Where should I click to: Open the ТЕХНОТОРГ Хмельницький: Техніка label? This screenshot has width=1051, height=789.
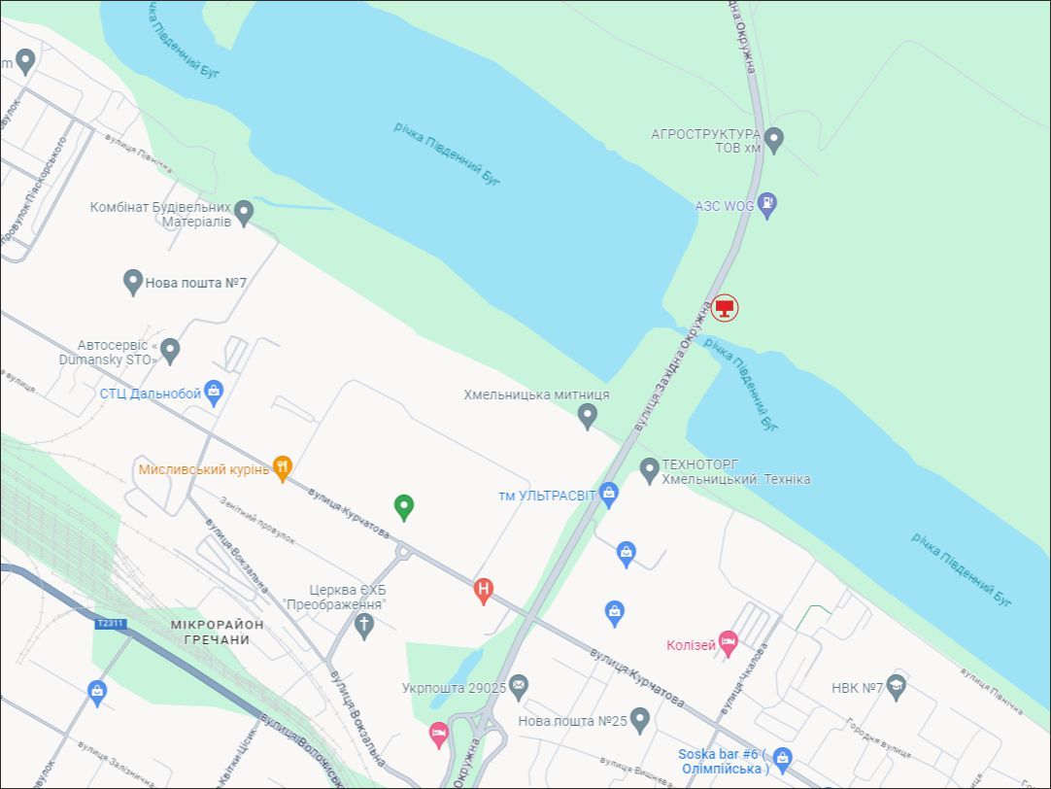(x=736, y=472)
